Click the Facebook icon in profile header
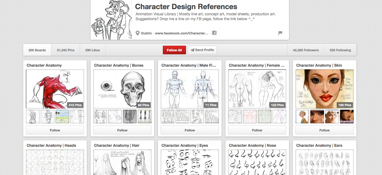Viewport: 382px width, 175px height. coord(214,33)
